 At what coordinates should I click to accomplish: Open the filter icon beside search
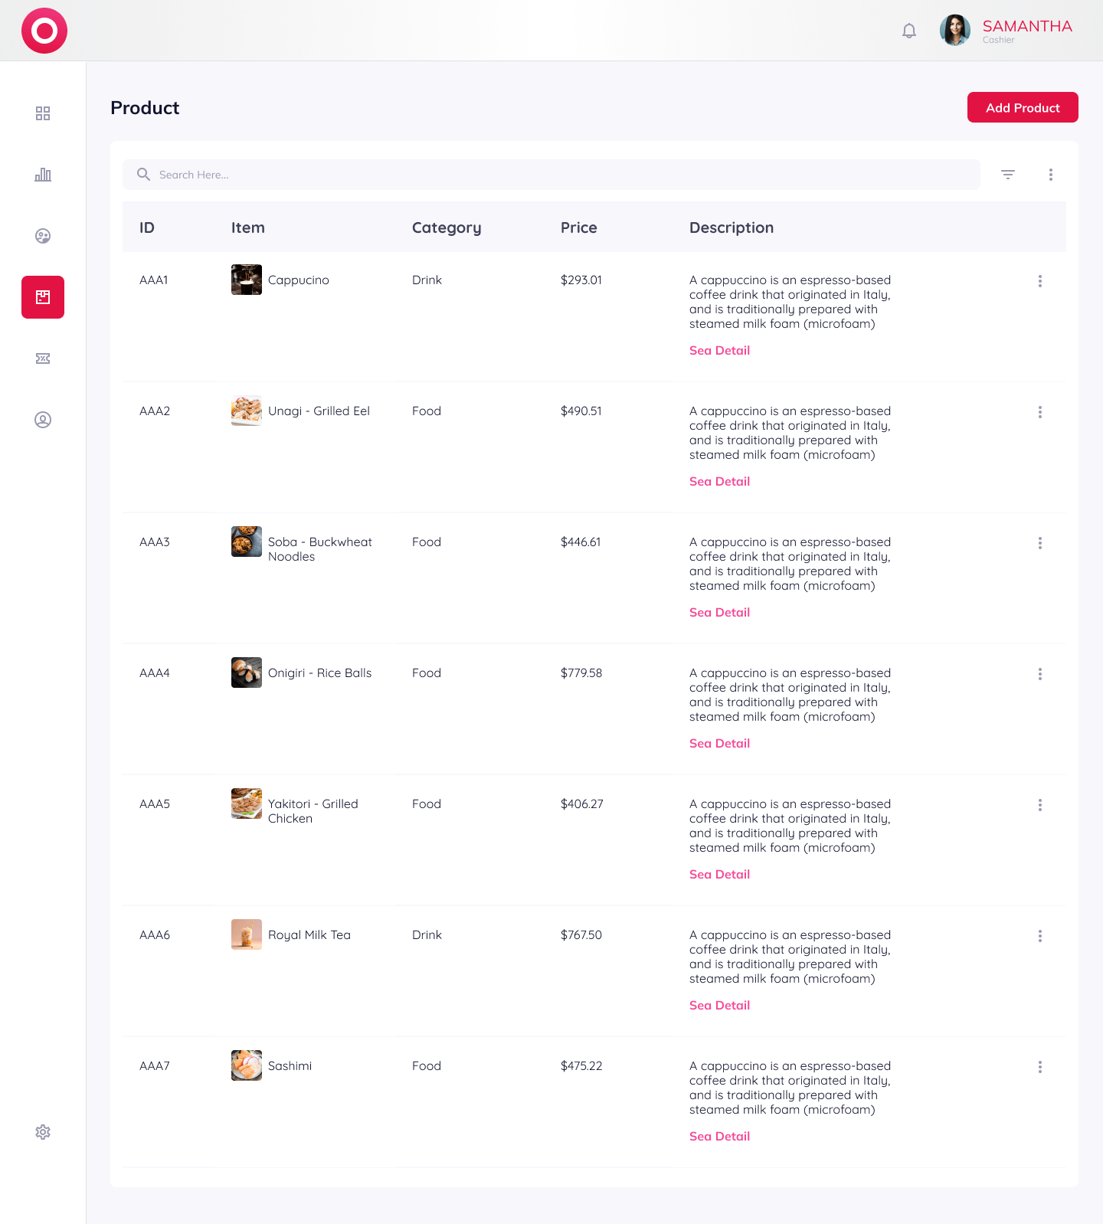coord(1008,175)
